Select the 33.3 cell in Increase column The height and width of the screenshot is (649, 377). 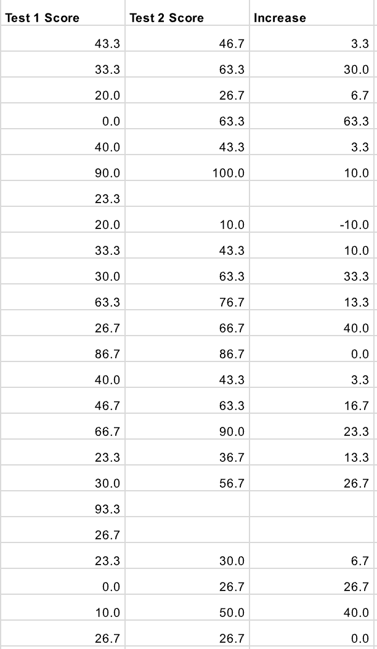click(356, 276)
